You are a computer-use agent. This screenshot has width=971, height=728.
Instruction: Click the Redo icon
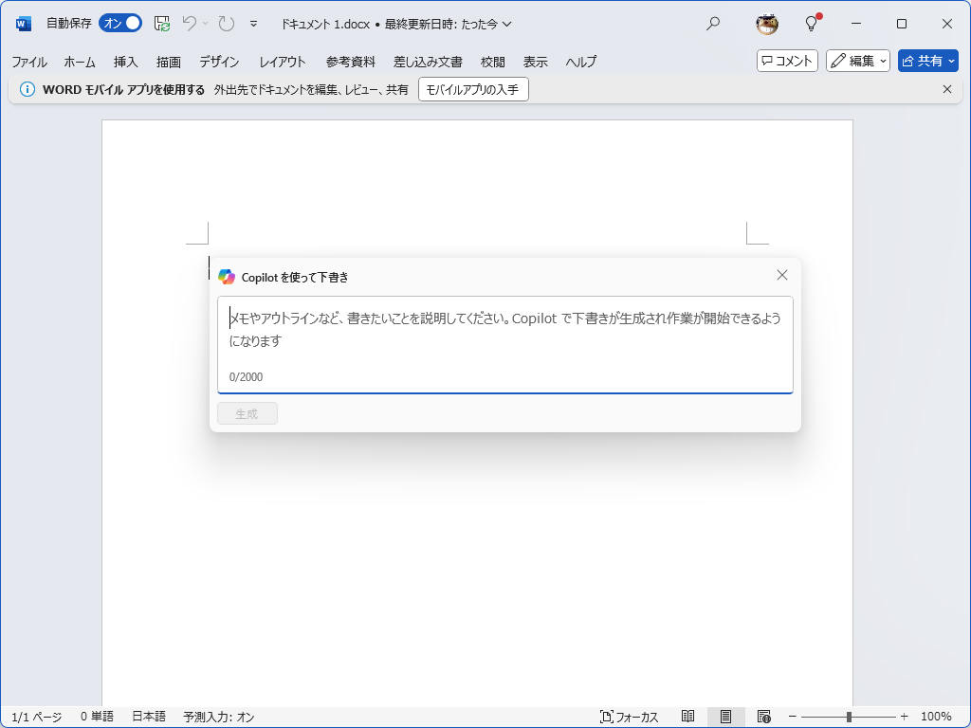226,23
